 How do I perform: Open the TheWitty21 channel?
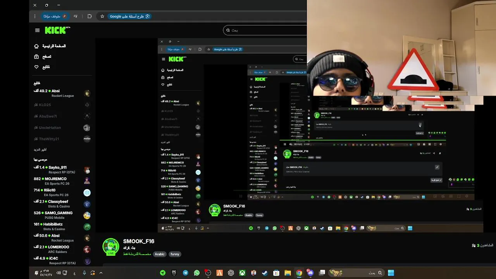point(62,139)
